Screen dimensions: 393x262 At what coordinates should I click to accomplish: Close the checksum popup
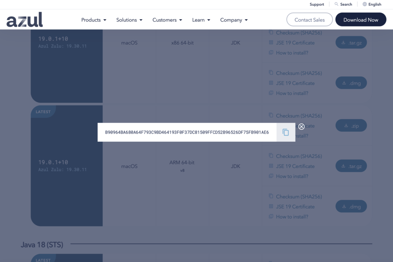[301, 126]
